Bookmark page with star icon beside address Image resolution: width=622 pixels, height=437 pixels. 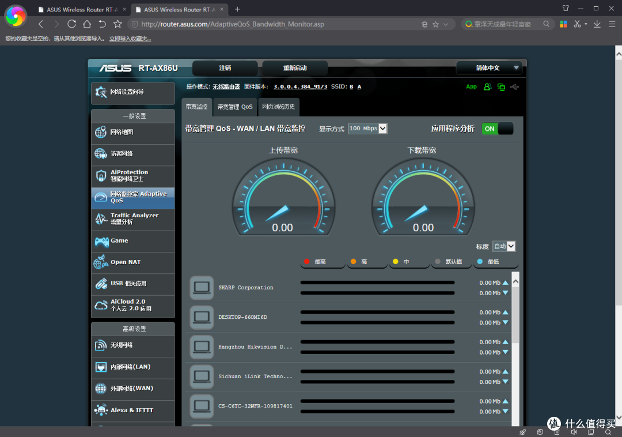[435, 24]
